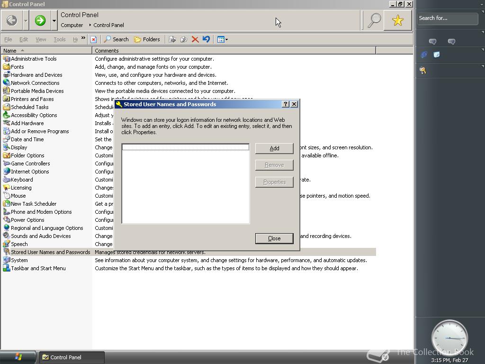
Task: Click the sidebar keys icon
Action: pyautogui.click(x=423, y=70)
